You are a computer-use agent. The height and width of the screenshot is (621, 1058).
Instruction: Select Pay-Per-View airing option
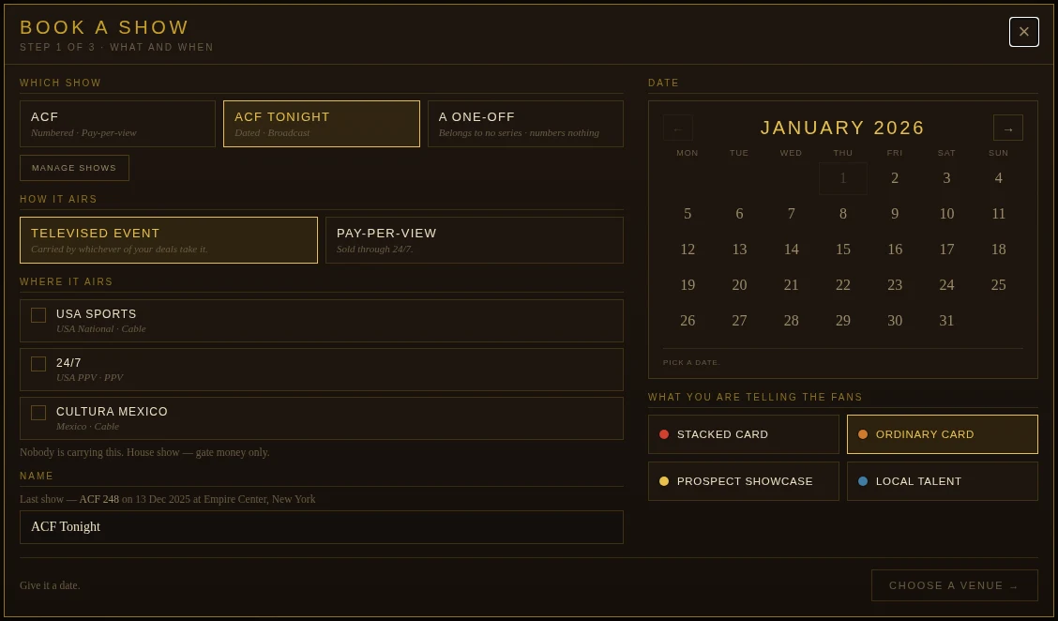[x=475, y=239]
